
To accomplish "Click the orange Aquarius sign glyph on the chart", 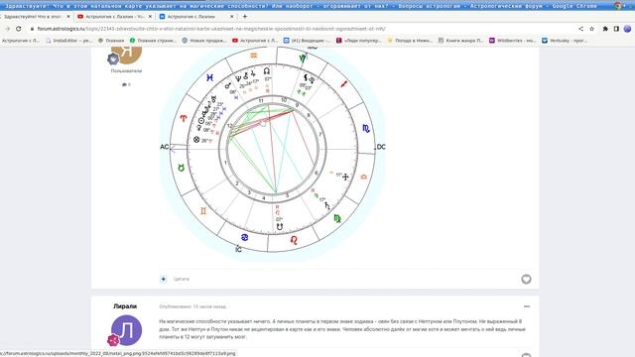I will [254, 56].
